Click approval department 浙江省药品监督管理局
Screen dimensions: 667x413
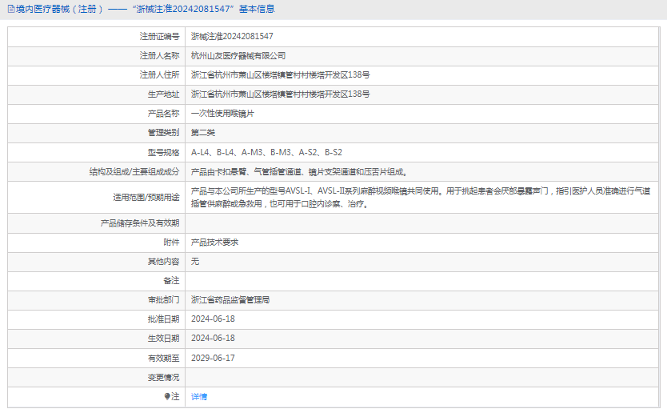click(230, 300)
